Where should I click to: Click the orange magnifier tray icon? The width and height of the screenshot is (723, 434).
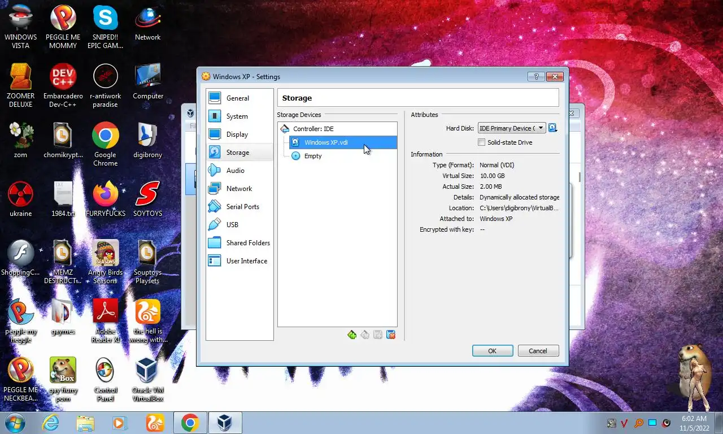[639, 423]
